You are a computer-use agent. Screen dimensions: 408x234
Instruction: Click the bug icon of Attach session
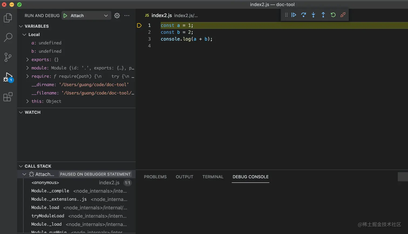point(31,174)
